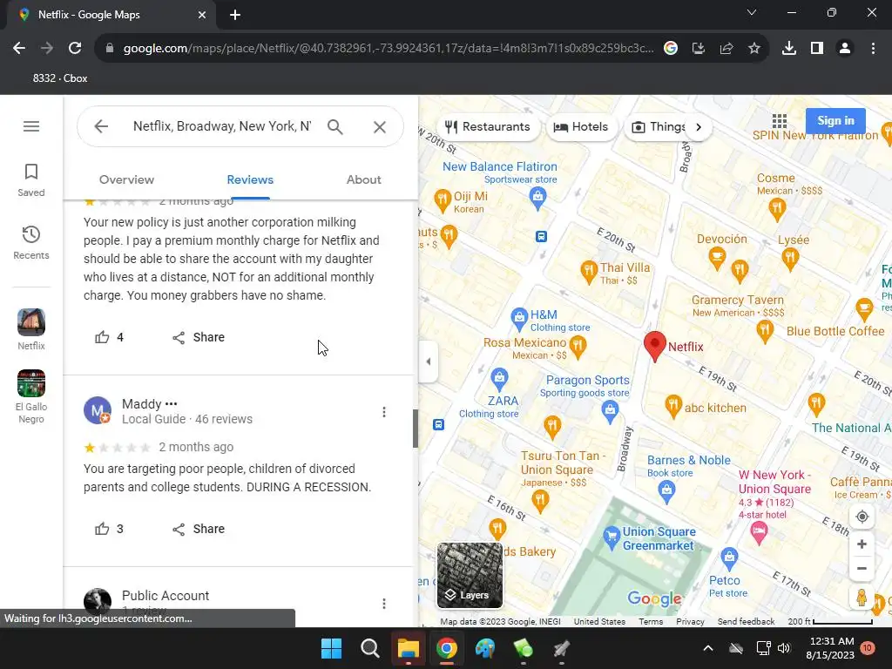Bookmark this page with star icon
892x669 pixels.
(753, 49)
